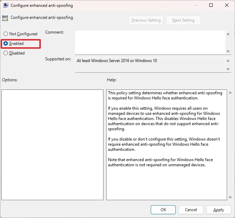235x218 pixels.
Task: Click Comment box scroll down arrow
Action: [228, 51]
